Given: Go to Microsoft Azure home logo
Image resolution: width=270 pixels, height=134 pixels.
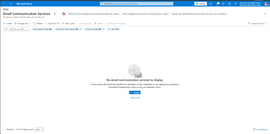Looking at the screenshot, I should [24, 4].
